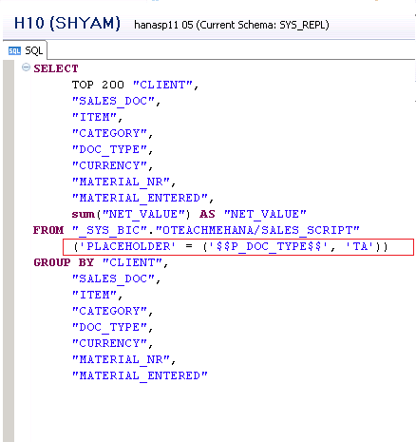Click the FROM keyword
This screenshot has height=442, width=416.
[48, 230]
